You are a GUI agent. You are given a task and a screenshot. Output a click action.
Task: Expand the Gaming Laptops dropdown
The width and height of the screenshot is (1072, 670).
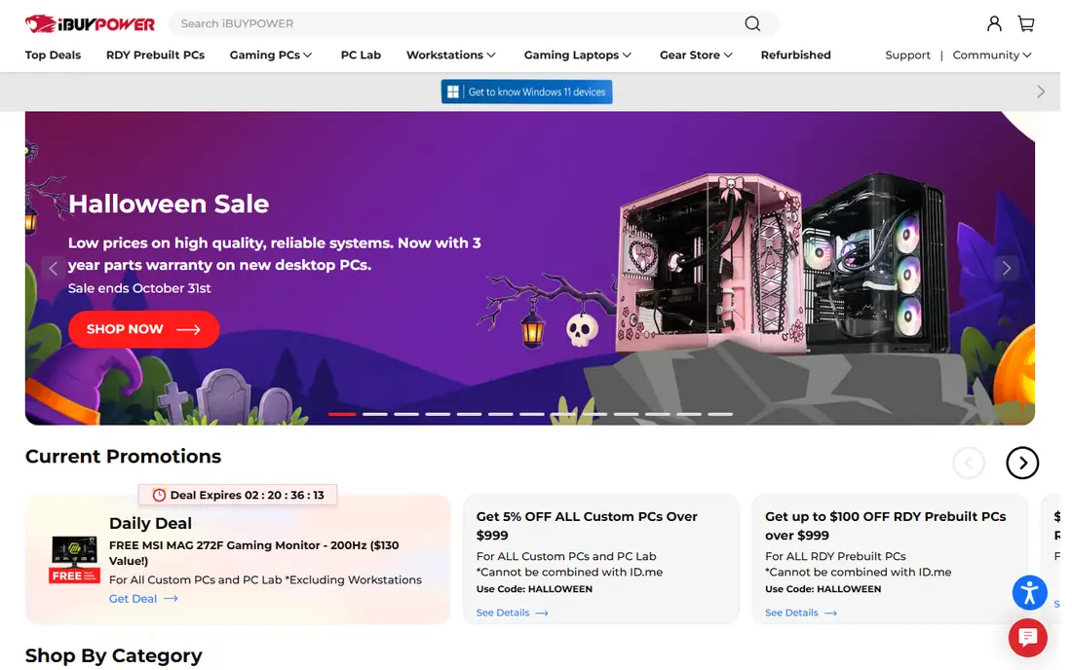[x=578, y=55]
